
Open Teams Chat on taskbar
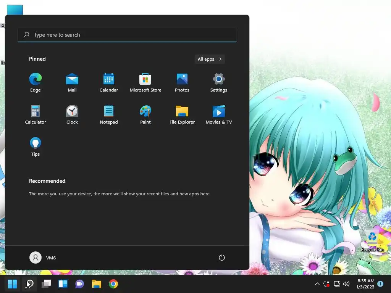[x=79, y=284]
